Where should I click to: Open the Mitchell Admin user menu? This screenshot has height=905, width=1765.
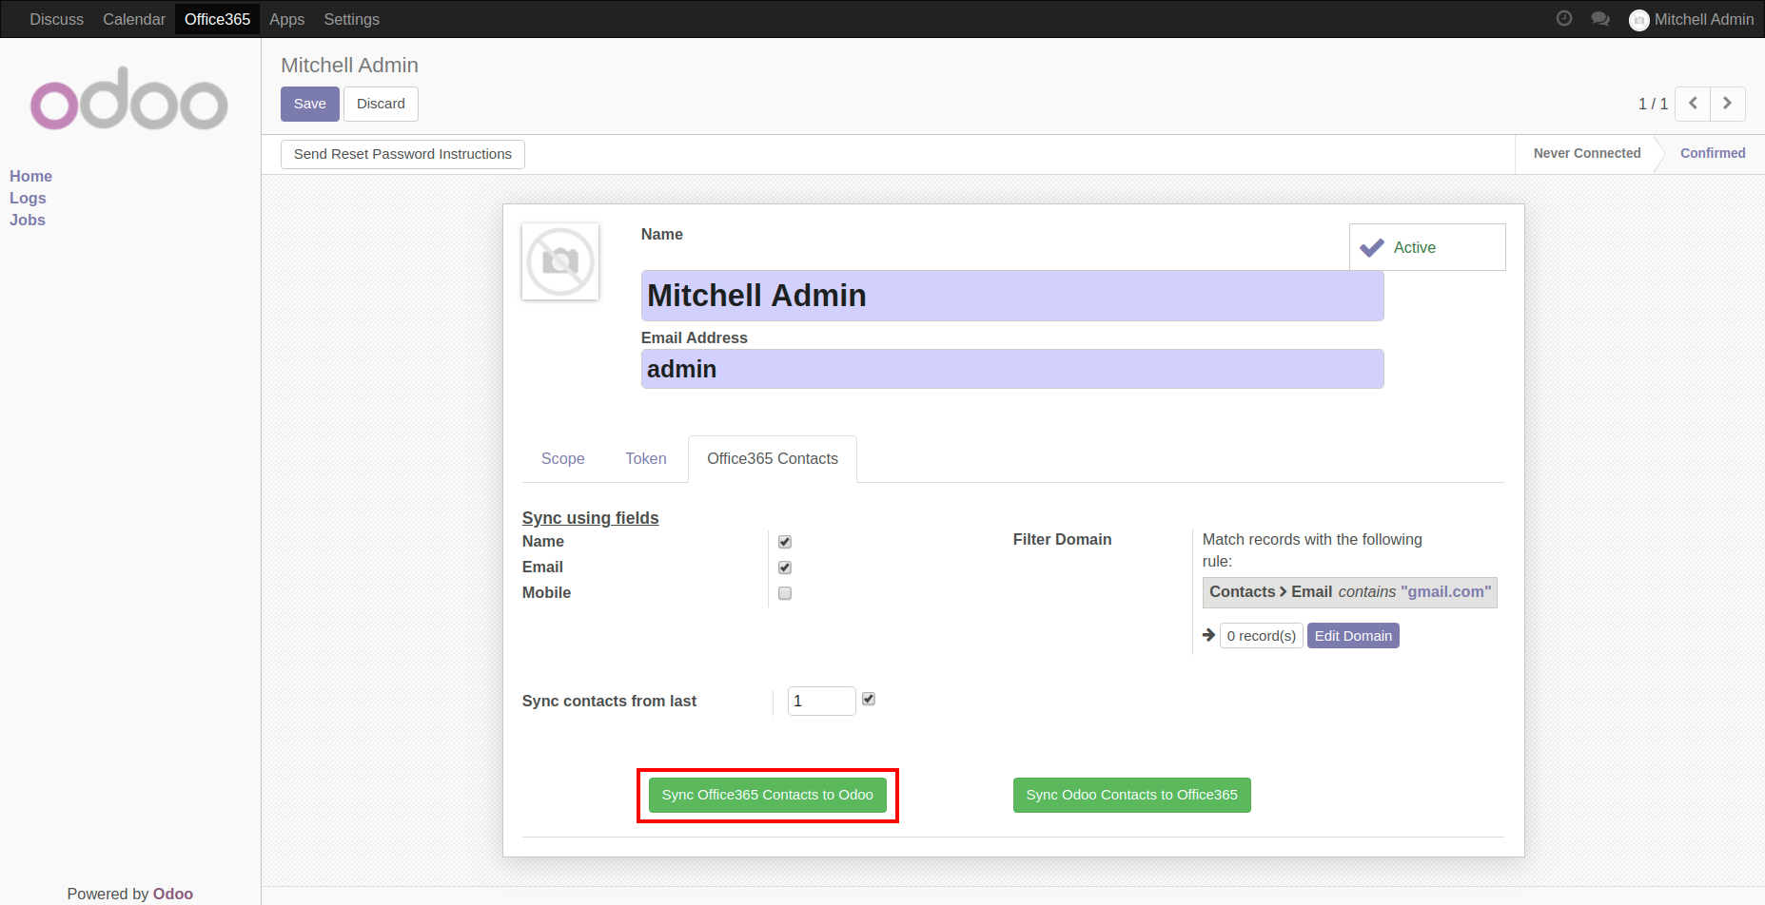click(x=1692, y=19)
